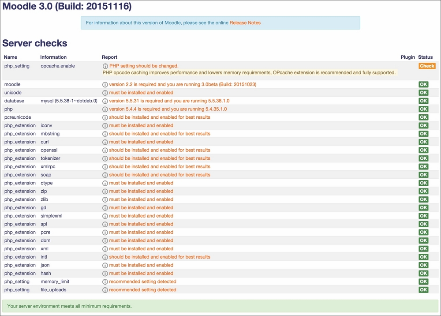Click the Server checks heading

35,43
